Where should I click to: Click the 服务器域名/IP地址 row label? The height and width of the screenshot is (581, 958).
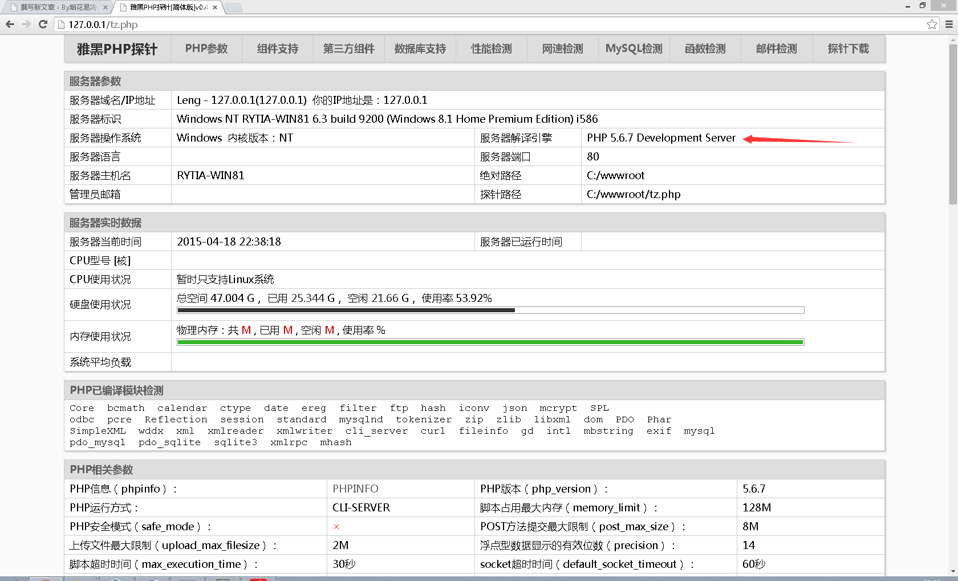112,100
